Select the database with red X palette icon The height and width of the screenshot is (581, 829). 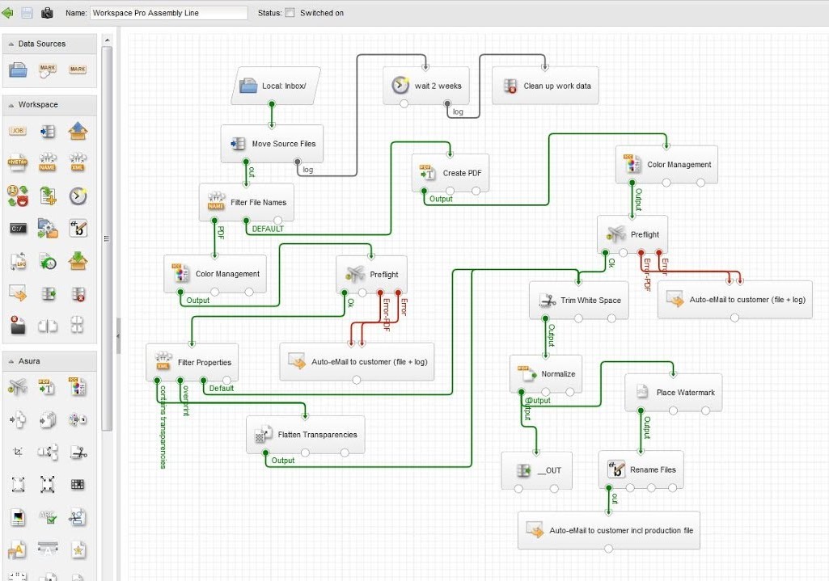pyautogui.click(x=78, y=293)
